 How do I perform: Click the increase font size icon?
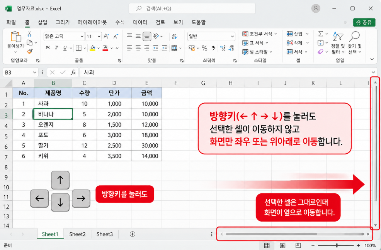click(106, 36)
